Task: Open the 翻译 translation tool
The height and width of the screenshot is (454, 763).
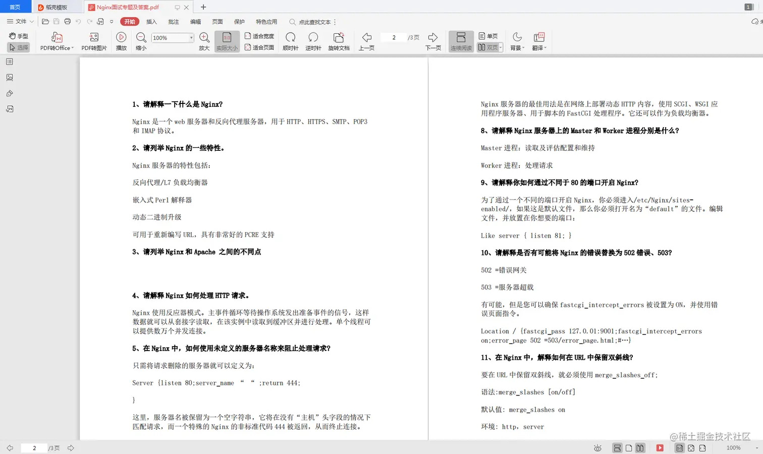Action: click(x=539, y=40)
